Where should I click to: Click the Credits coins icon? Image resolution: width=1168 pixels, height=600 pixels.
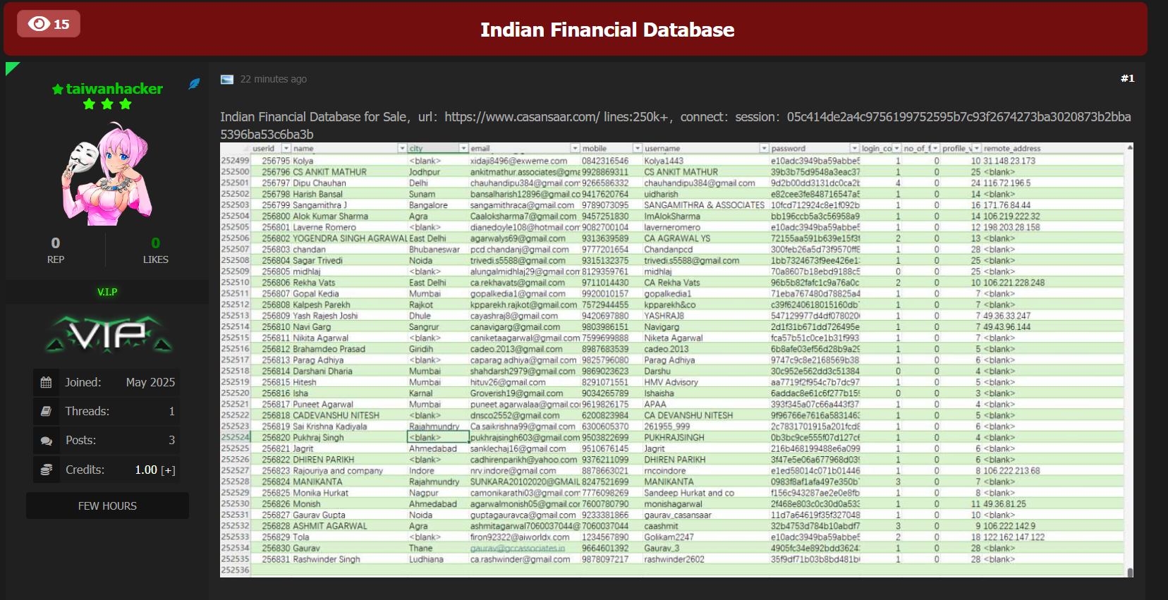(46, 470)
